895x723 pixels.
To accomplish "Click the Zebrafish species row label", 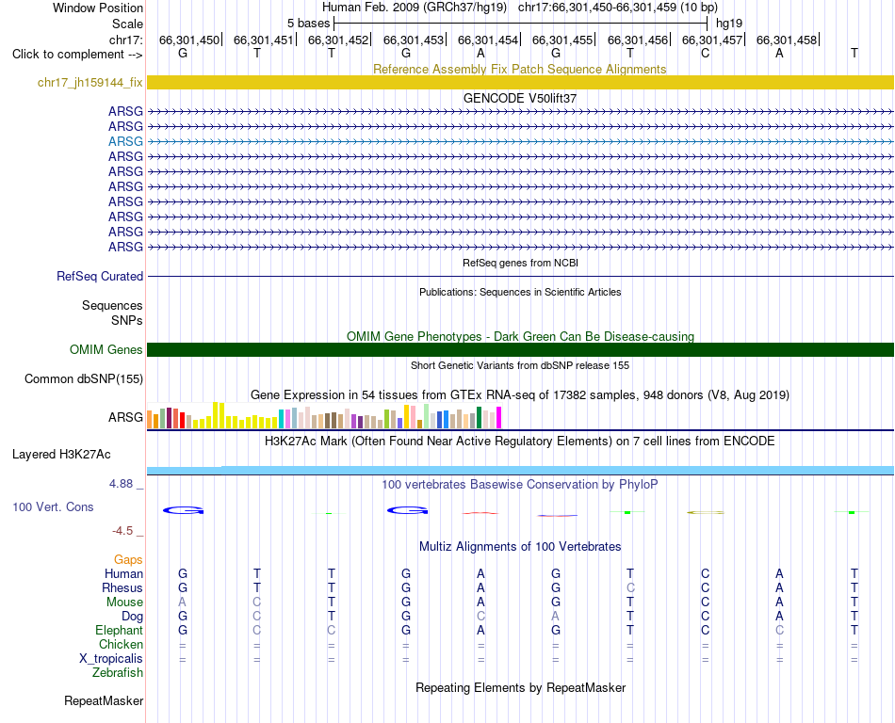I will (x=118, y=673).
